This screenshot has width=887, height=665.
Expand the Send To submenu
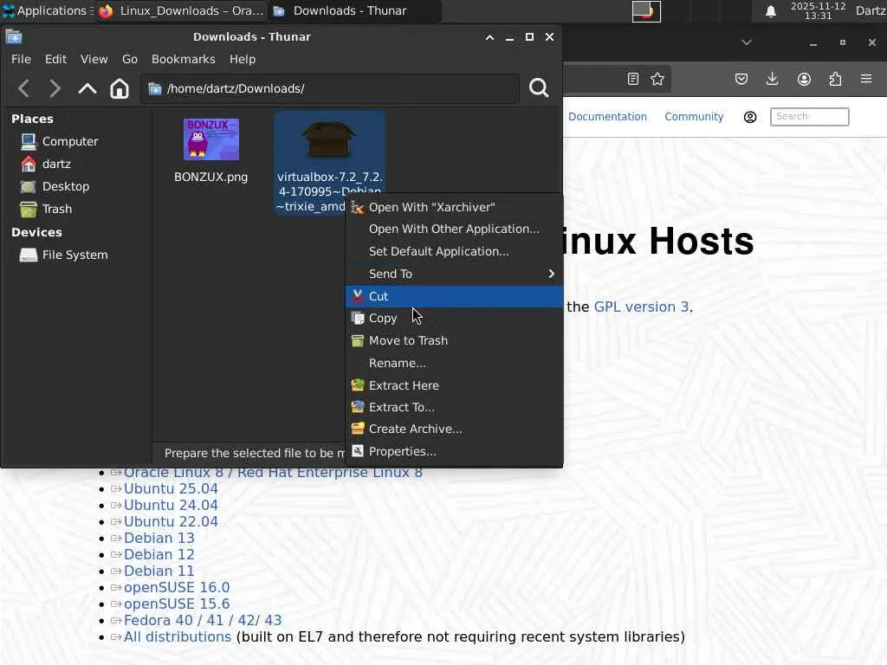(x=454, y=274)
